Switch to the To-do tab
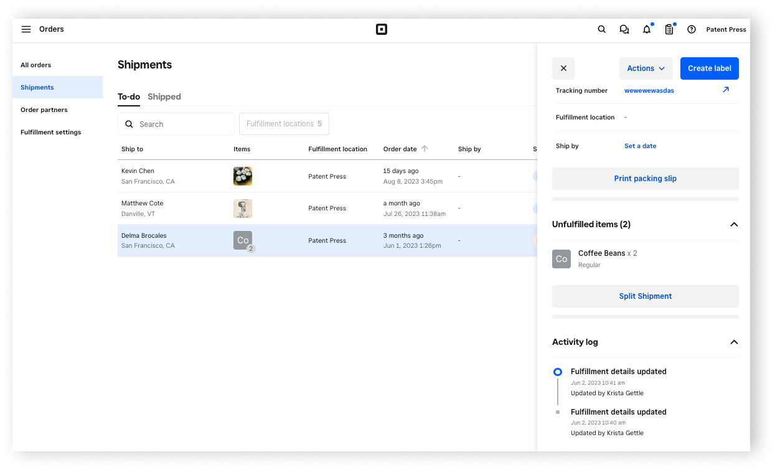775x470 pixels. pyautogui.click(x=129, y=96)
